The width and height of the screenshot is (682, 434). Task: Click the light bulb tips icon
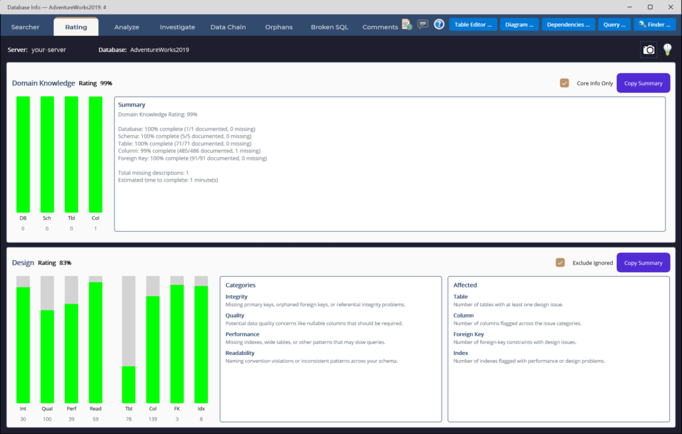point(667,49)
